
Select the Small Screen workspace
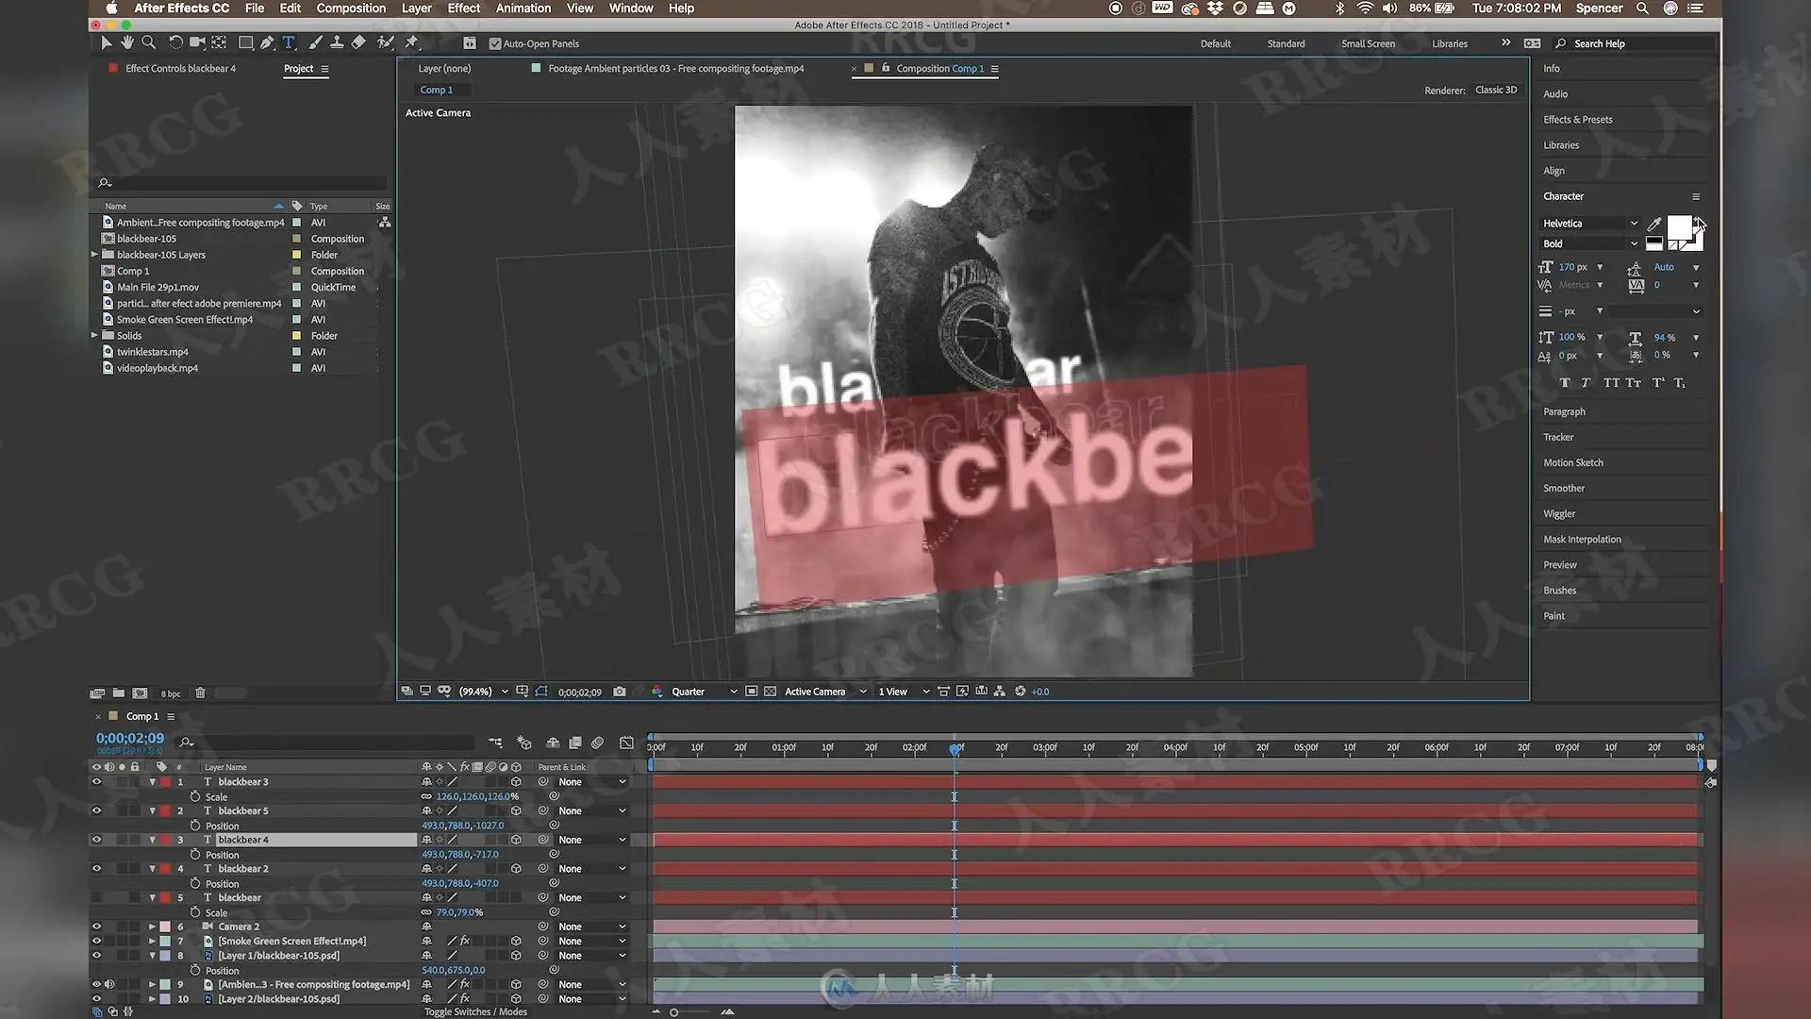[1368, 43]
